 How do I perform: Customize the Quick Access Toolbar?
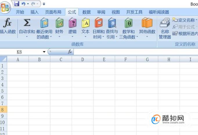(x=44, y=4)
